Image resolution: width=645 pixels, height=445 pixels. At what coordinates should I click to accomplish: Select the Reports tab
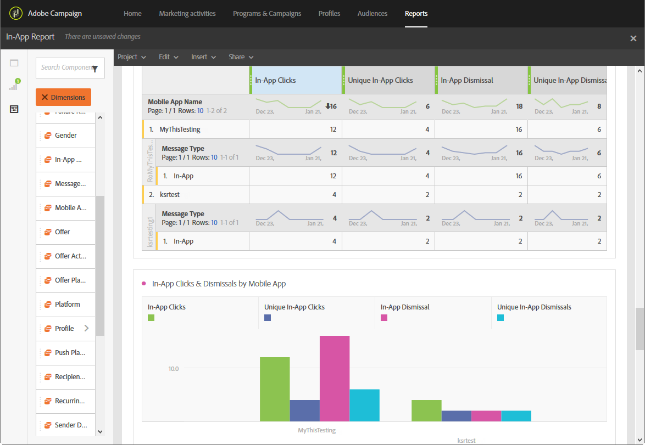click(x=416, y=14)
